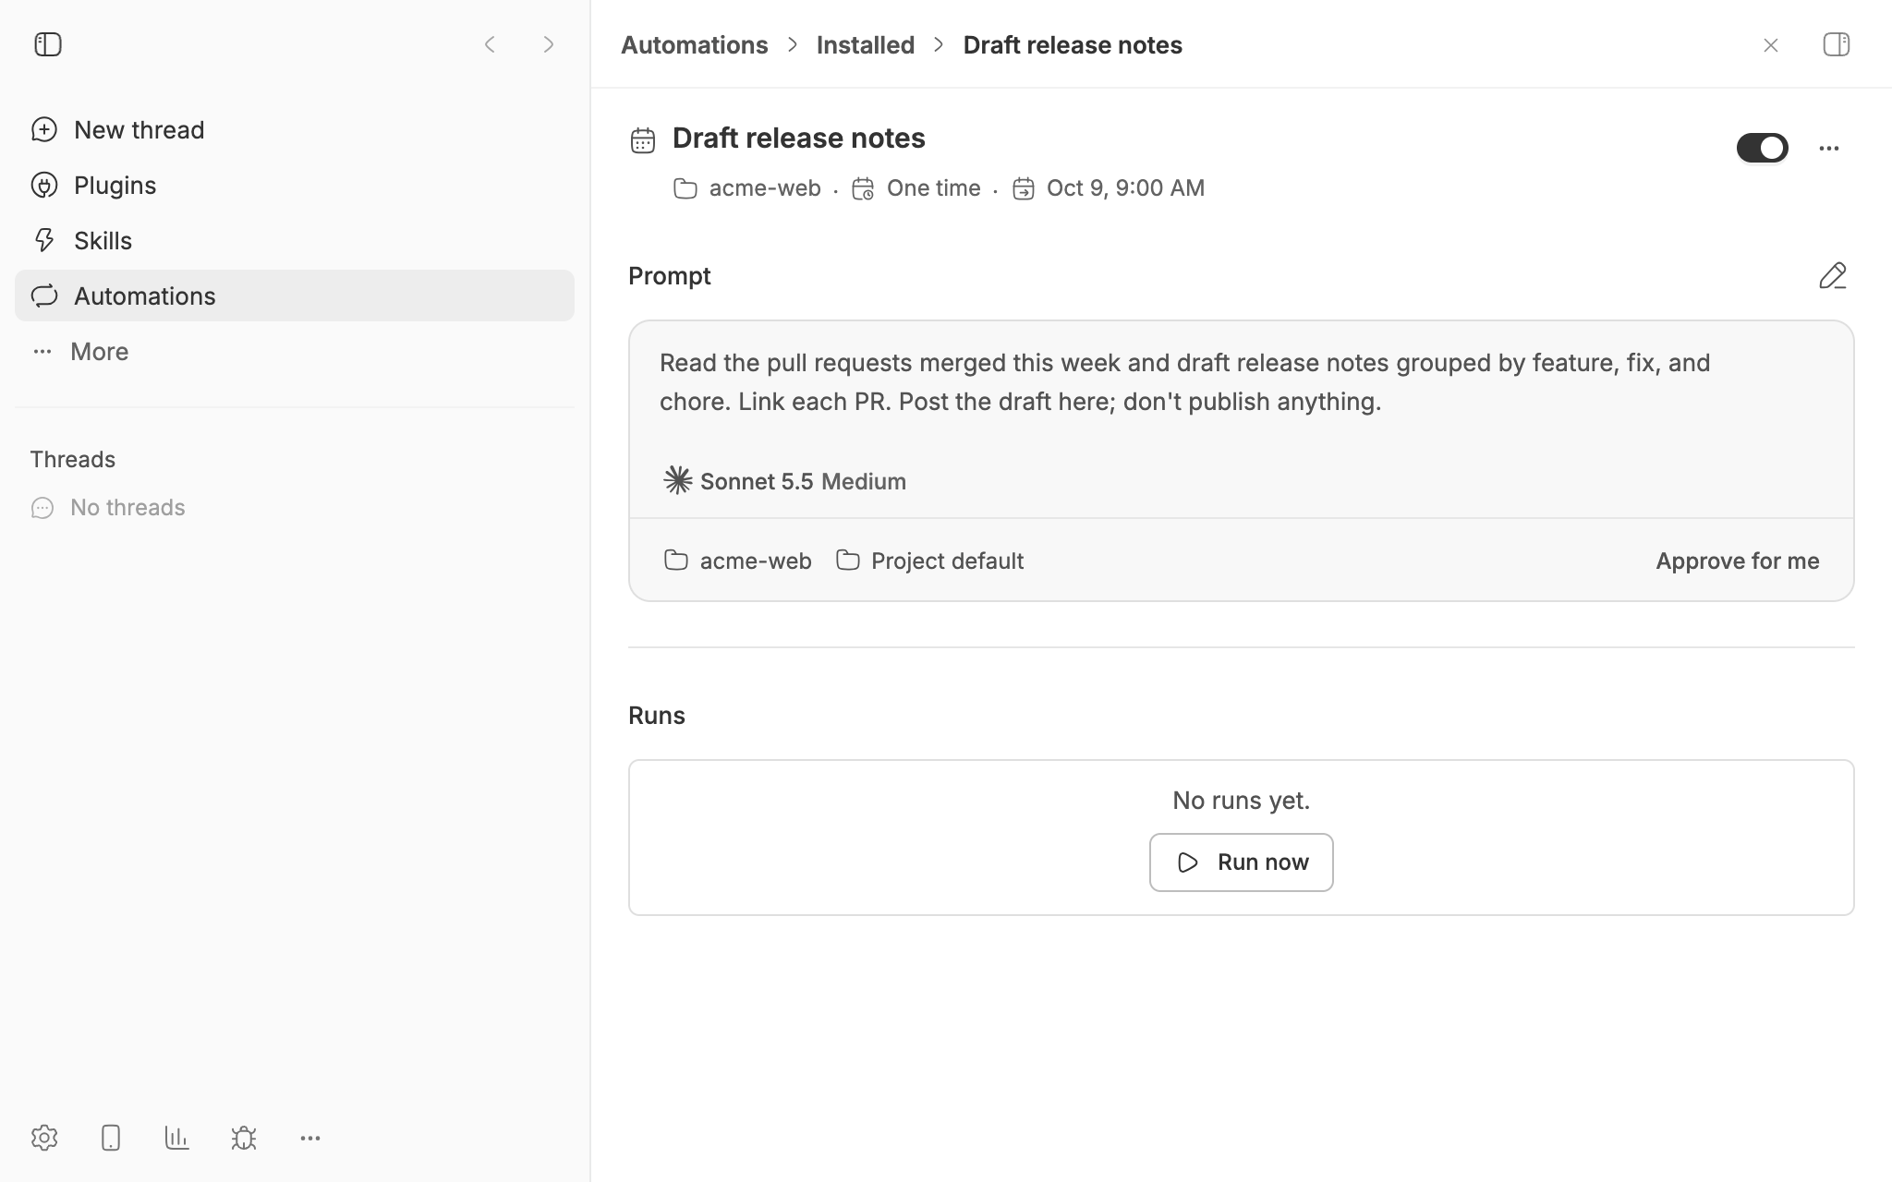This screenshot has width=1892, height=1182.
Task: Open automation options three-dot menu
Action: 1829,148
